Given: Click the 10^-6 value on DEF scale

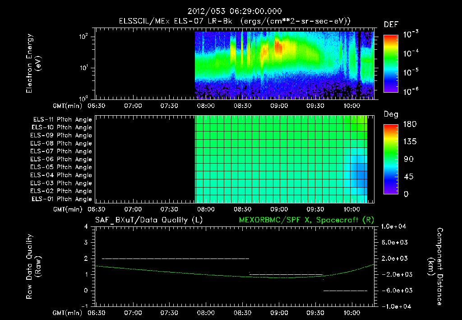Looking at the screenshot, I should 411,91.
